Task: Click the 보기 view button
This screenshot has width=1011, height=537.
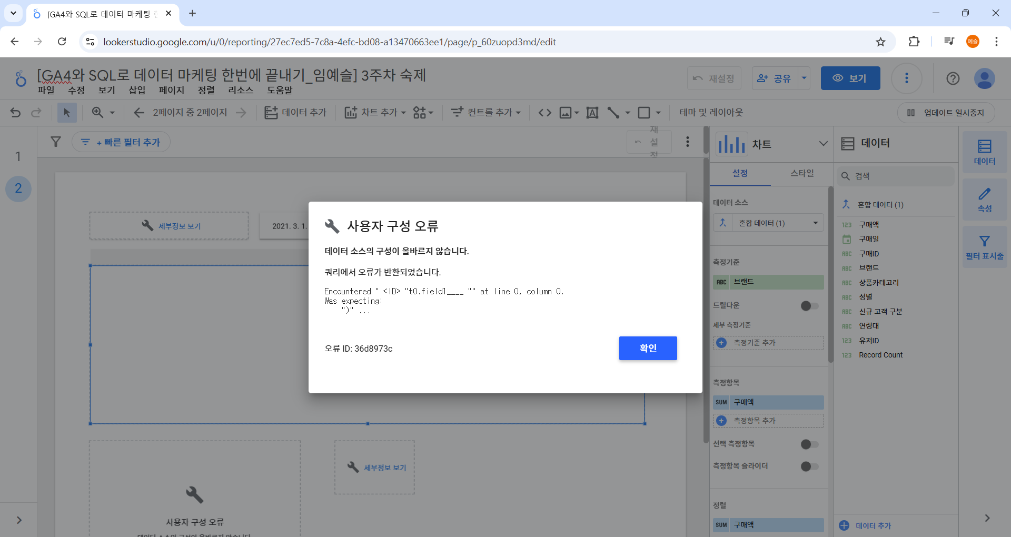Action: (x=850, y=78)
